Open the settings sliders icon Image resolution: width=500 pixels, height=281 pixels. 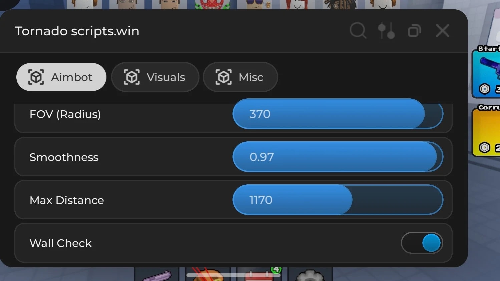coord(386,31)
